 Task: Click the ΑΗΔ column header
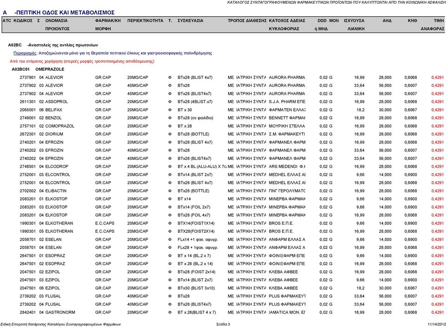pyautogui.click(x=387, y=21)
